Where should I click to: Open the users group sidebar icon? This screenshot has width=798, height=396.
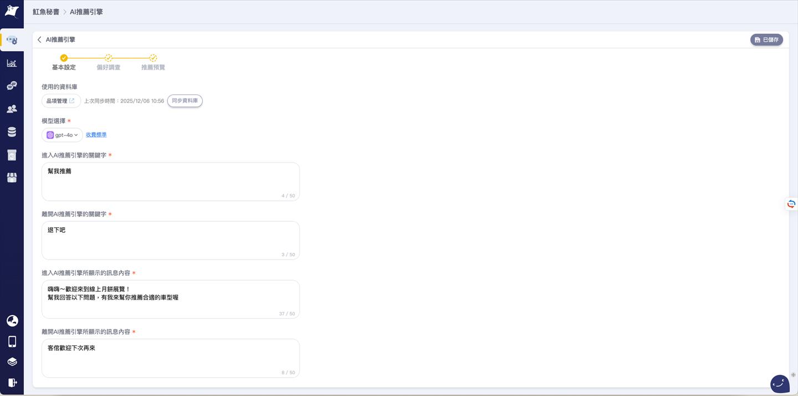tap(12, 109)
